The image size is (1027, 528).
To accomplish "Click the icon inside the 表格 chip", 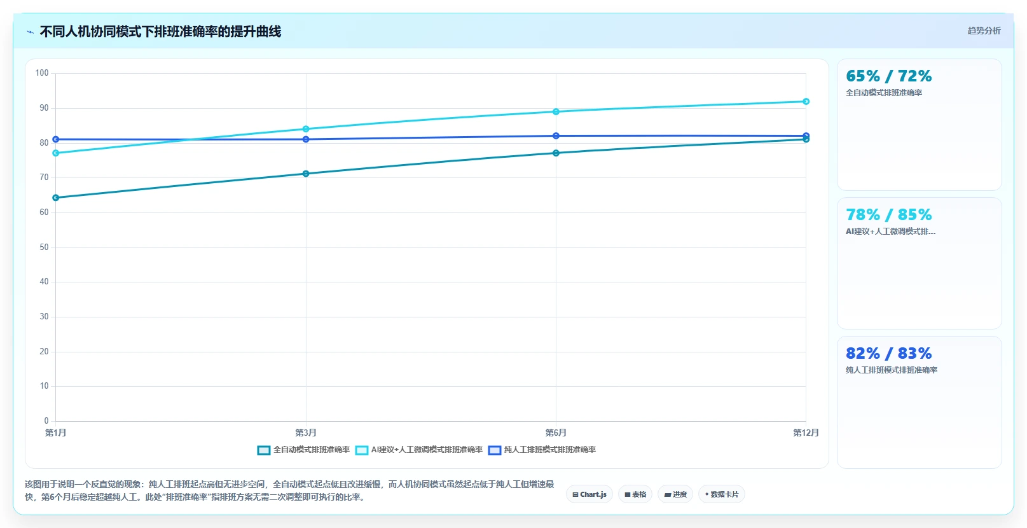I will coord(628,494).
